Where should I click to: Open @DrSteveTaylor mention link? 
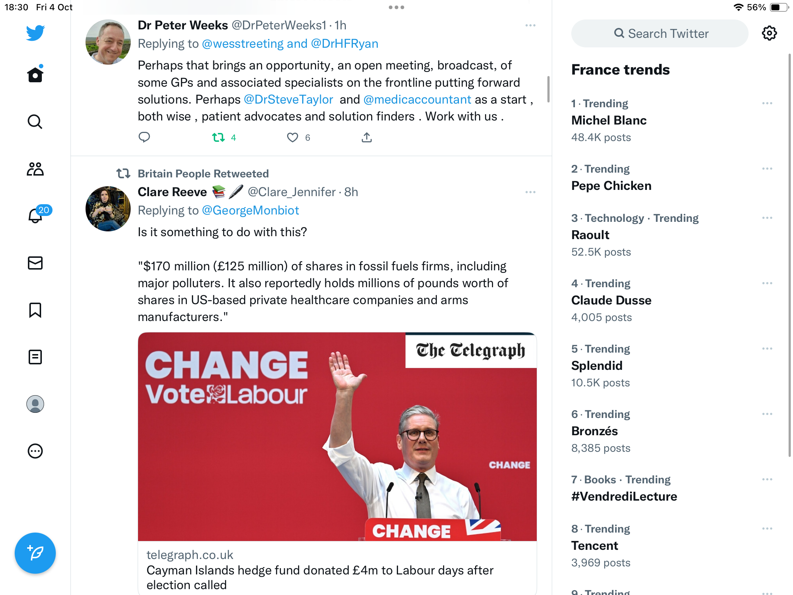click(289, 100)
